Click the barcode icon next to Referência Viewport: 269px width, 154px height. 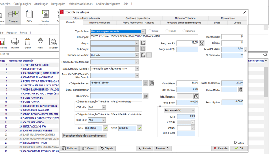146,96
